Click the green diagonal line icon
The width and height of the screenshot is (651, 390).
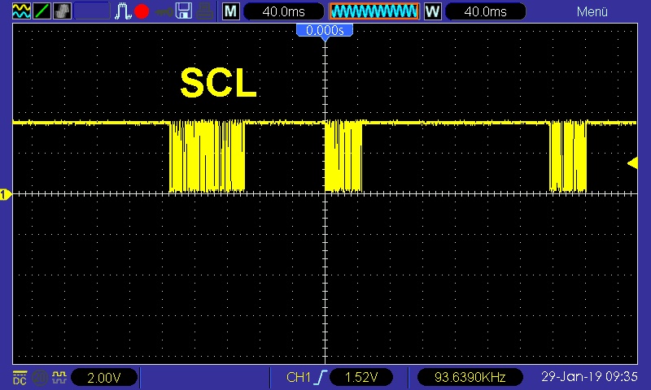pos(42,11)
